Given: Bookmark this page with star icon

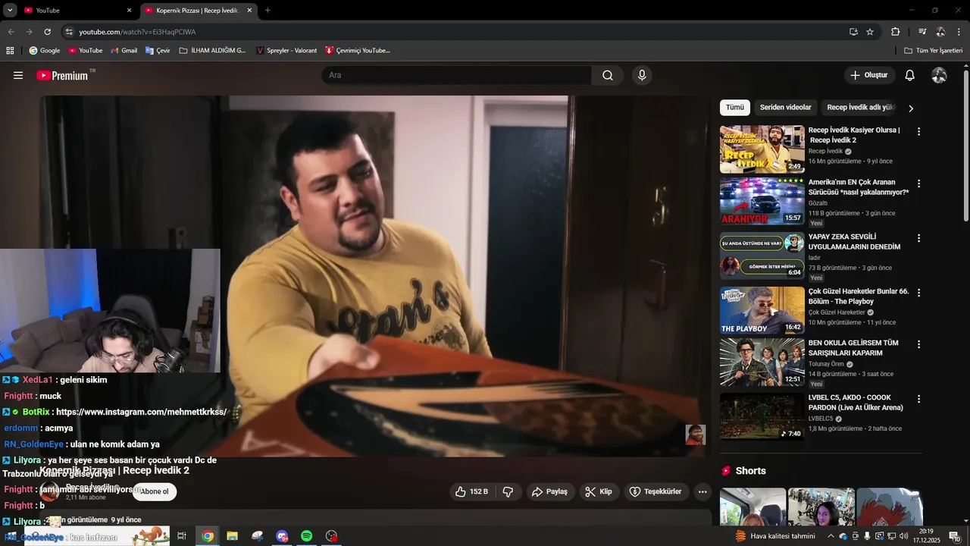Looking at the screenshot, I should (x=870, y=32).
